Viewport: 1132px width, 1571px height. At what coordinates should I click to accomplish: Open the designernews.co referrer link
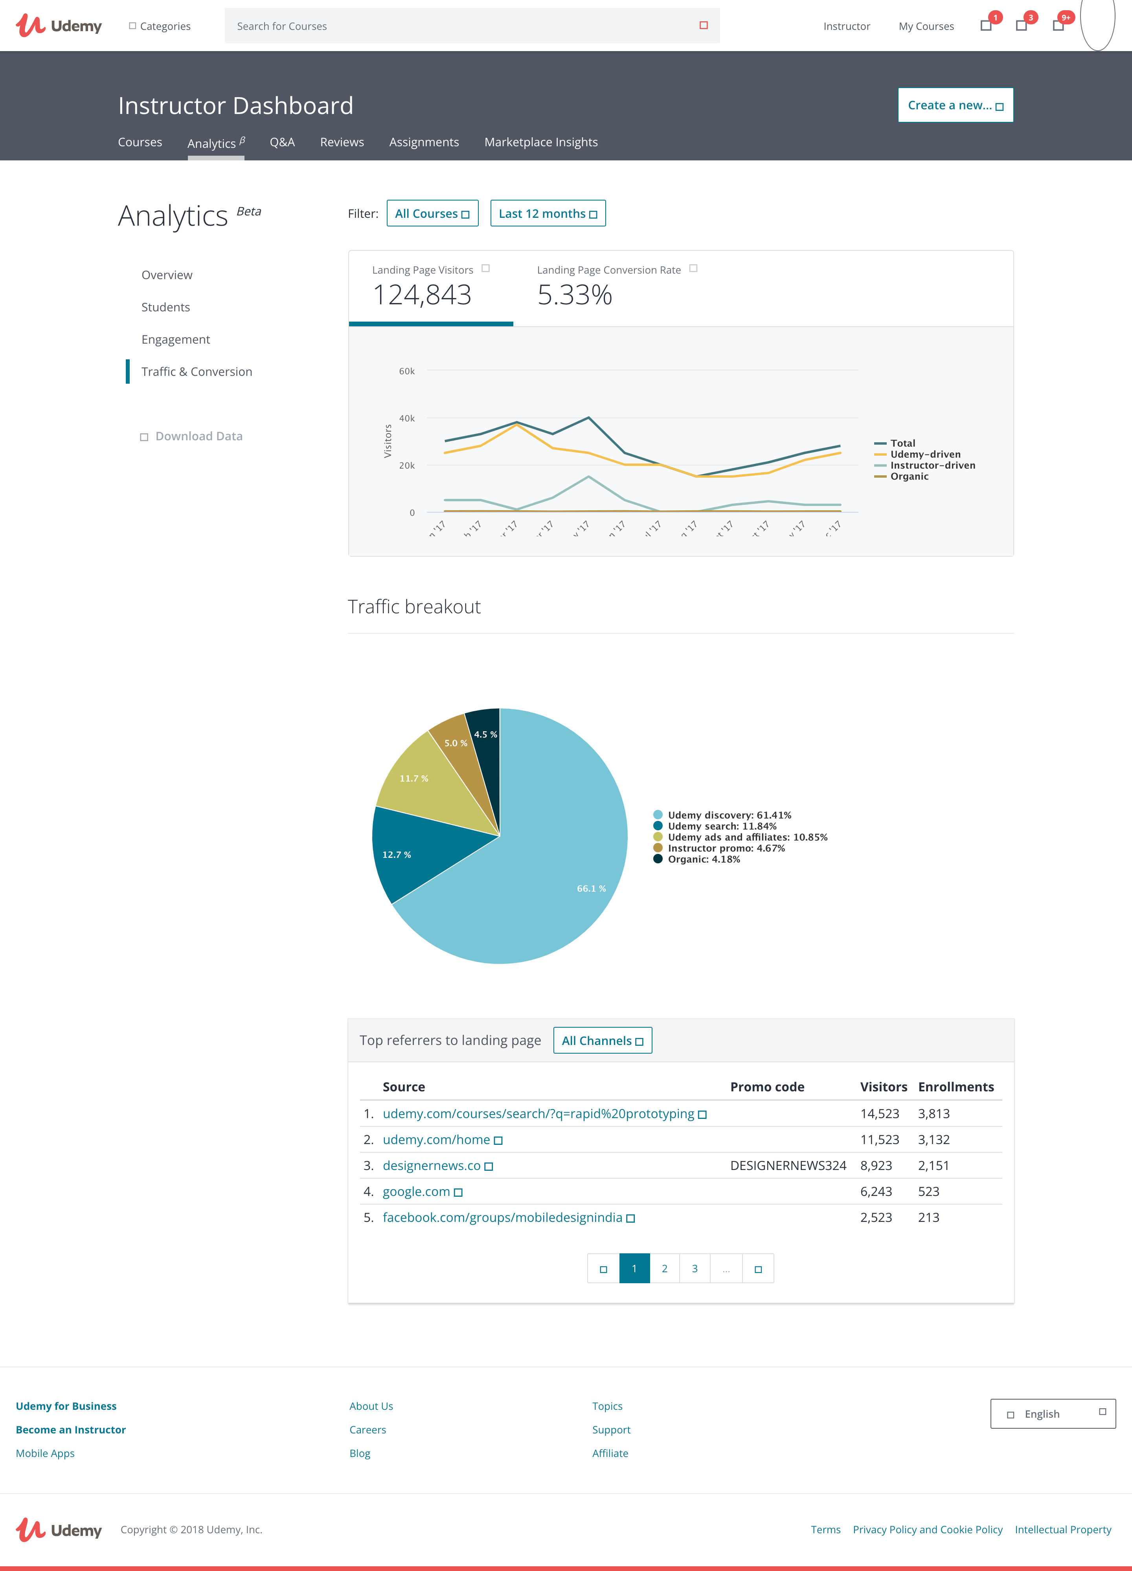(431, 1166)
